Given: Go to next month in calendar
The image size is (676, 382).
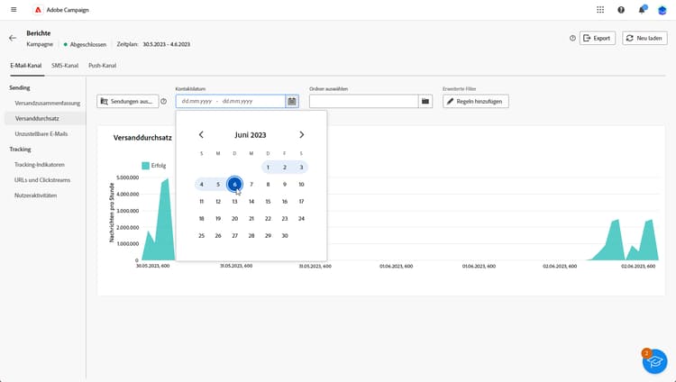Looking at the screenshot, I should point(301,134).
